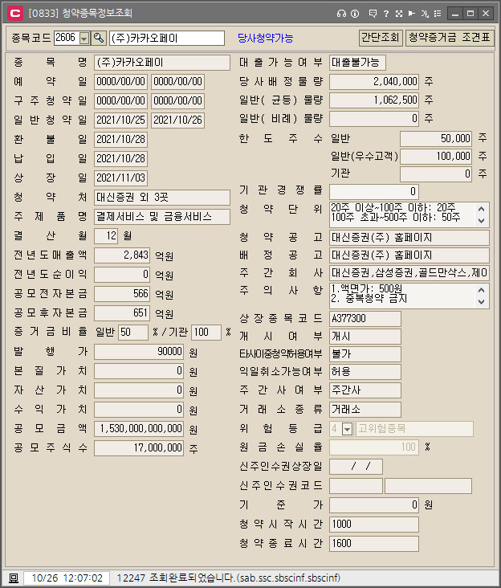The height and width of the screenshot is (588, 501).
Task: Click the font size '가' icon
Action: 424,14
